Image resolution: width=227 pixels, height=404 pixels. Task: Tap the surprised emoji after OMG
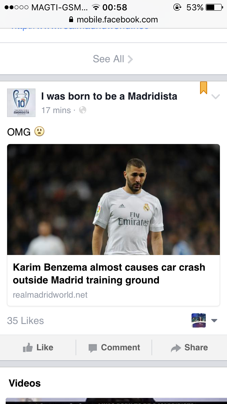click(39, 132)
